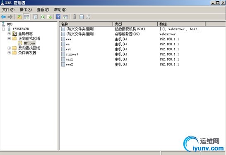
Task: Click the DNS root icon in tree
Action: tap(3, 24)
